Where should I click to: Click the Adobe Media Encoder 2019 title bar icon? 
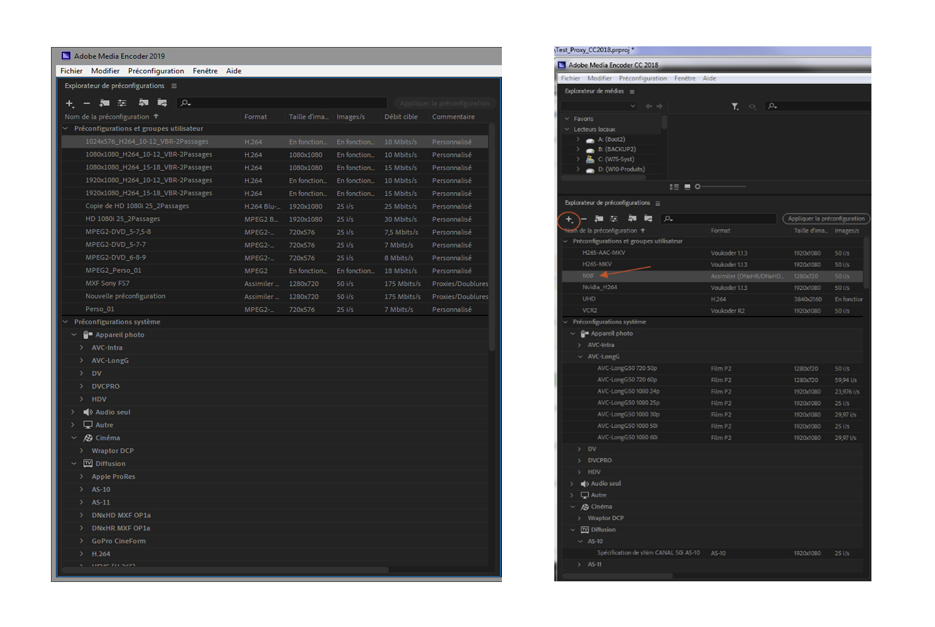tap(66, 56)
